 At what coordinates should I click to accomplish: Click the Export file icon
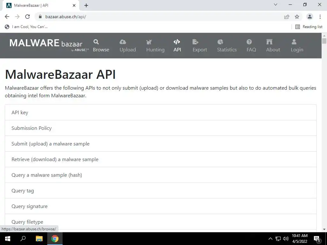point(195,42)
